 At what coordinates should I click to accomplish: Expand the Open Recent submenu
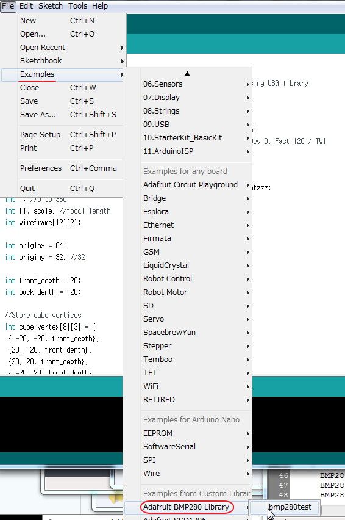click(x=63, y=48)
